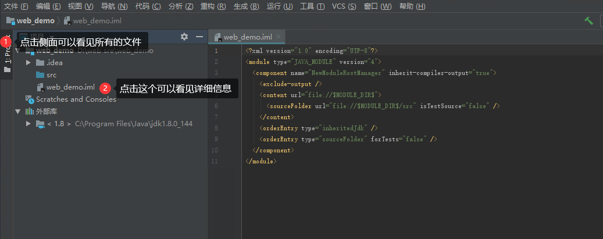The width and height of the screenshot is (603, 239).
Task: Select Scratches and Consoles node
Action: [x=76, y=99]
